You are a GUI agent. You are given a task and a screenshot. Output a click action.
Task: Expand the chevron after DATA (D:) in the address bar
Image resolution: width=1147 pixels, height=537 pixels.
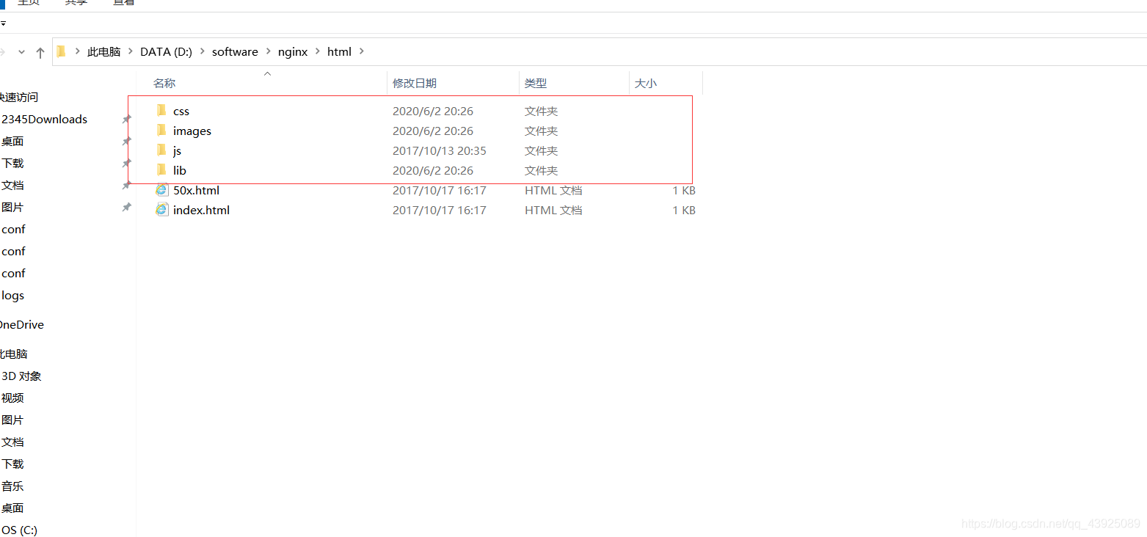(x=202, y=51)
